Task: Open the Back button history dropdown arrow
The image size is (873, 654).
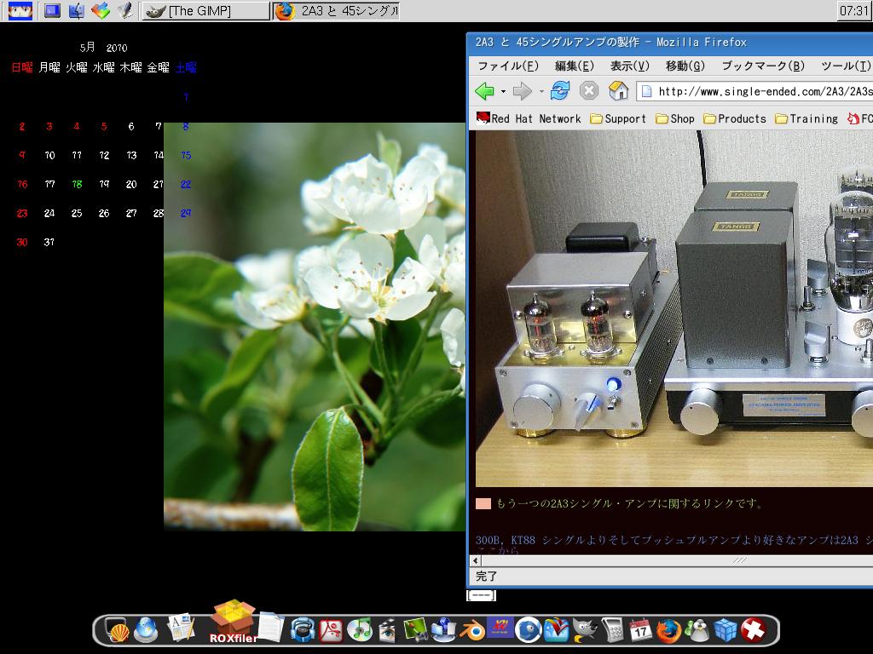Action: coord(503,92)
